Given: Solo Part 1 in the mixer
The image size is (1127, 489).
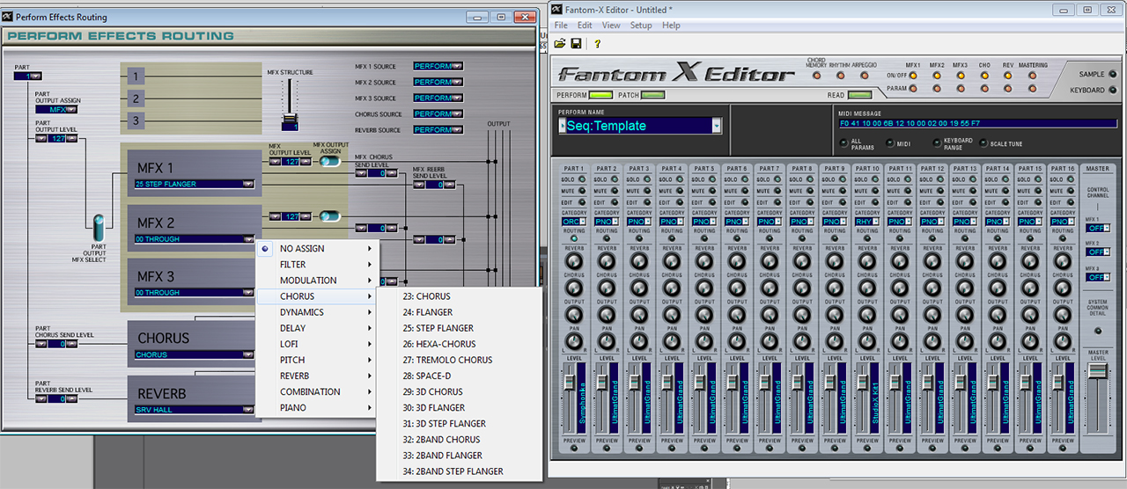Looking at the screenshot, I should [x=584, y=179].
